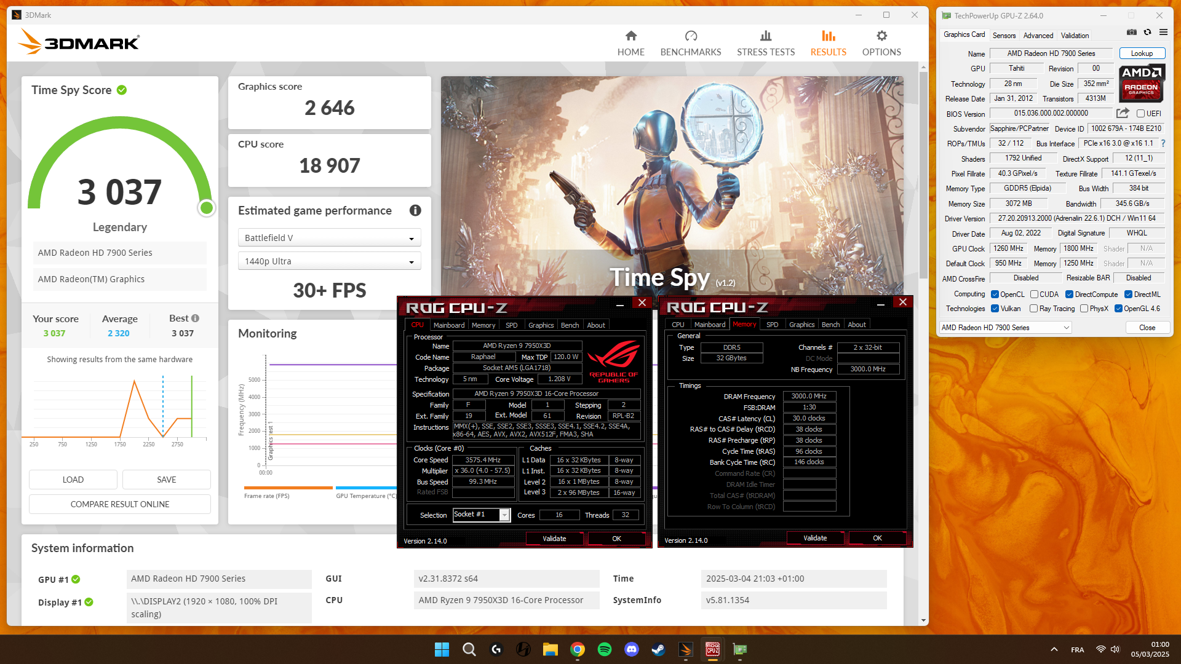The image size is (1181, 664).
Task: Click the Bus Interface question mark icon
Action: tap(1163, 143)
